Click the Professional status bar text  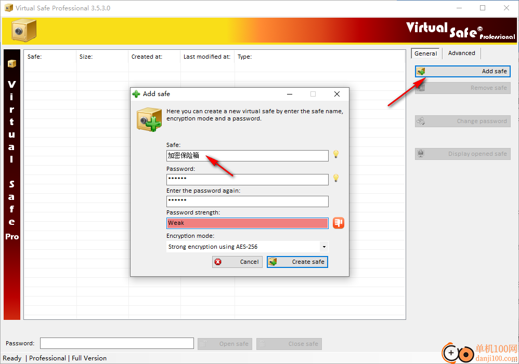(x=47, y=358)
